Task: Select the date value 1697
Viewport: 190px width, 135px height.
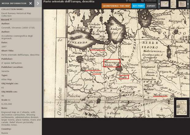Action: click(x=4, y=46)
